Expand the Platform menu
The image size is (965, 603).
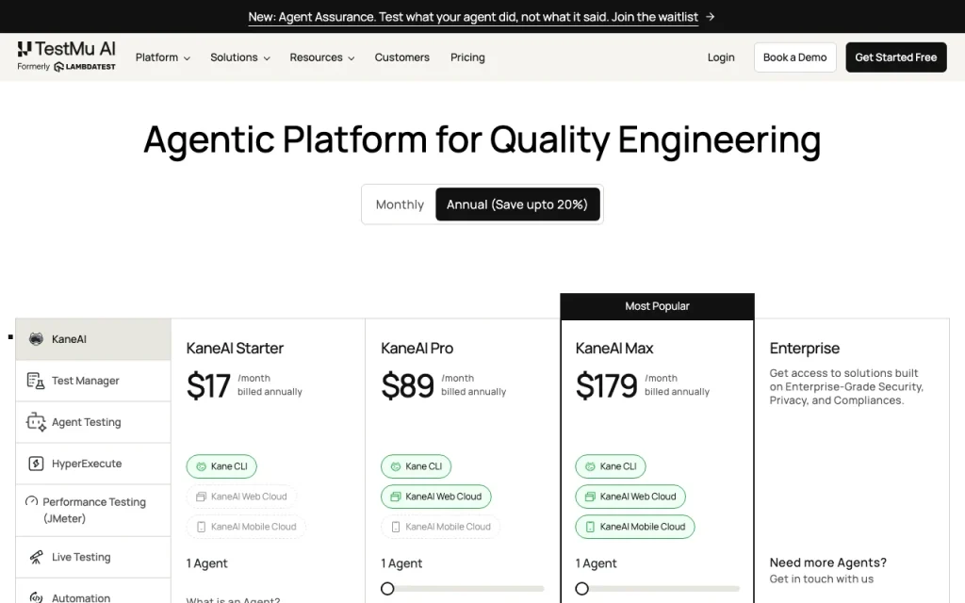click(x=162, y=57)
